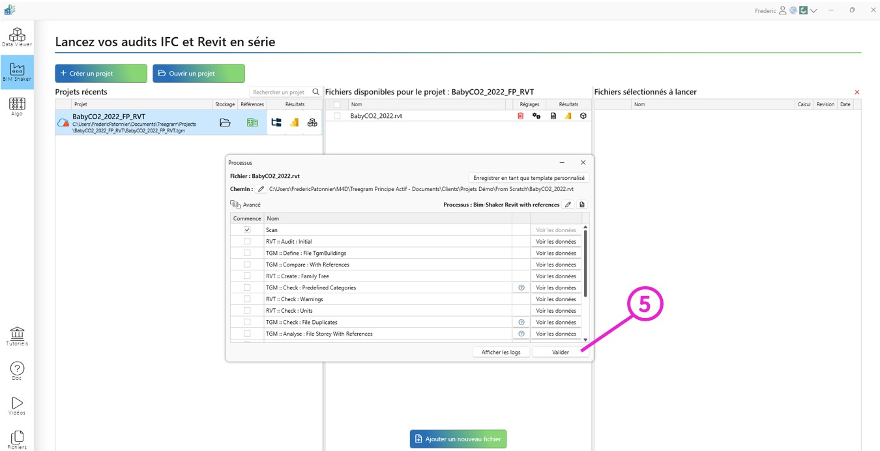Open the Data Viewer sidebar module

pos(17,37)
